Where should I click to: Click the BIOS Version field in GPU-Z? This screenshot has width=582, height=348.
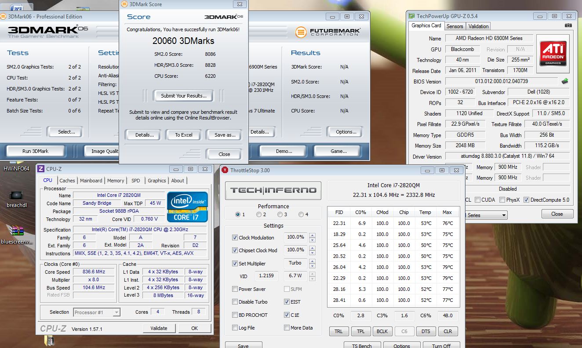point(501,81)
